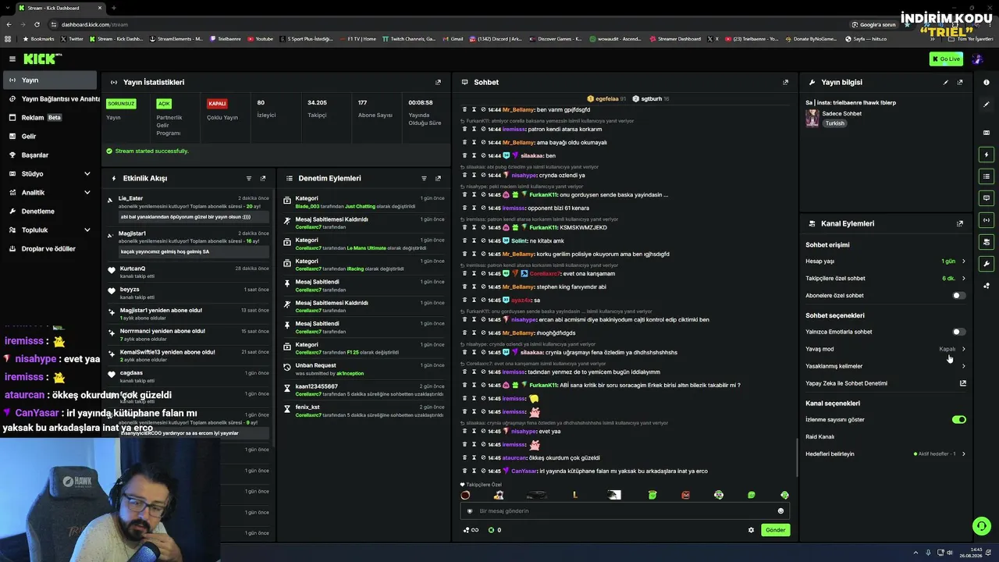Edit stream info with the Yayın bilgisi pencil
Viewport: 999px width, 562px height.
946,82
